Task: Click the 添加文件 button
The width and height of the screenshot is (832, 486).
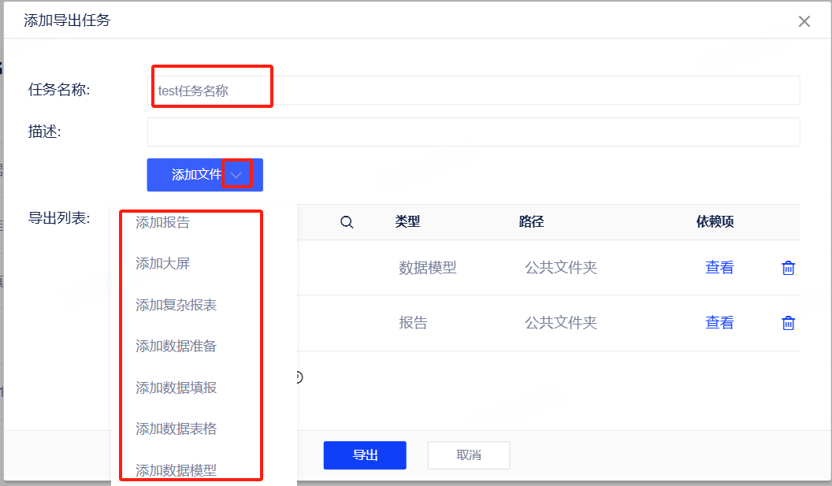Action: 196,175
